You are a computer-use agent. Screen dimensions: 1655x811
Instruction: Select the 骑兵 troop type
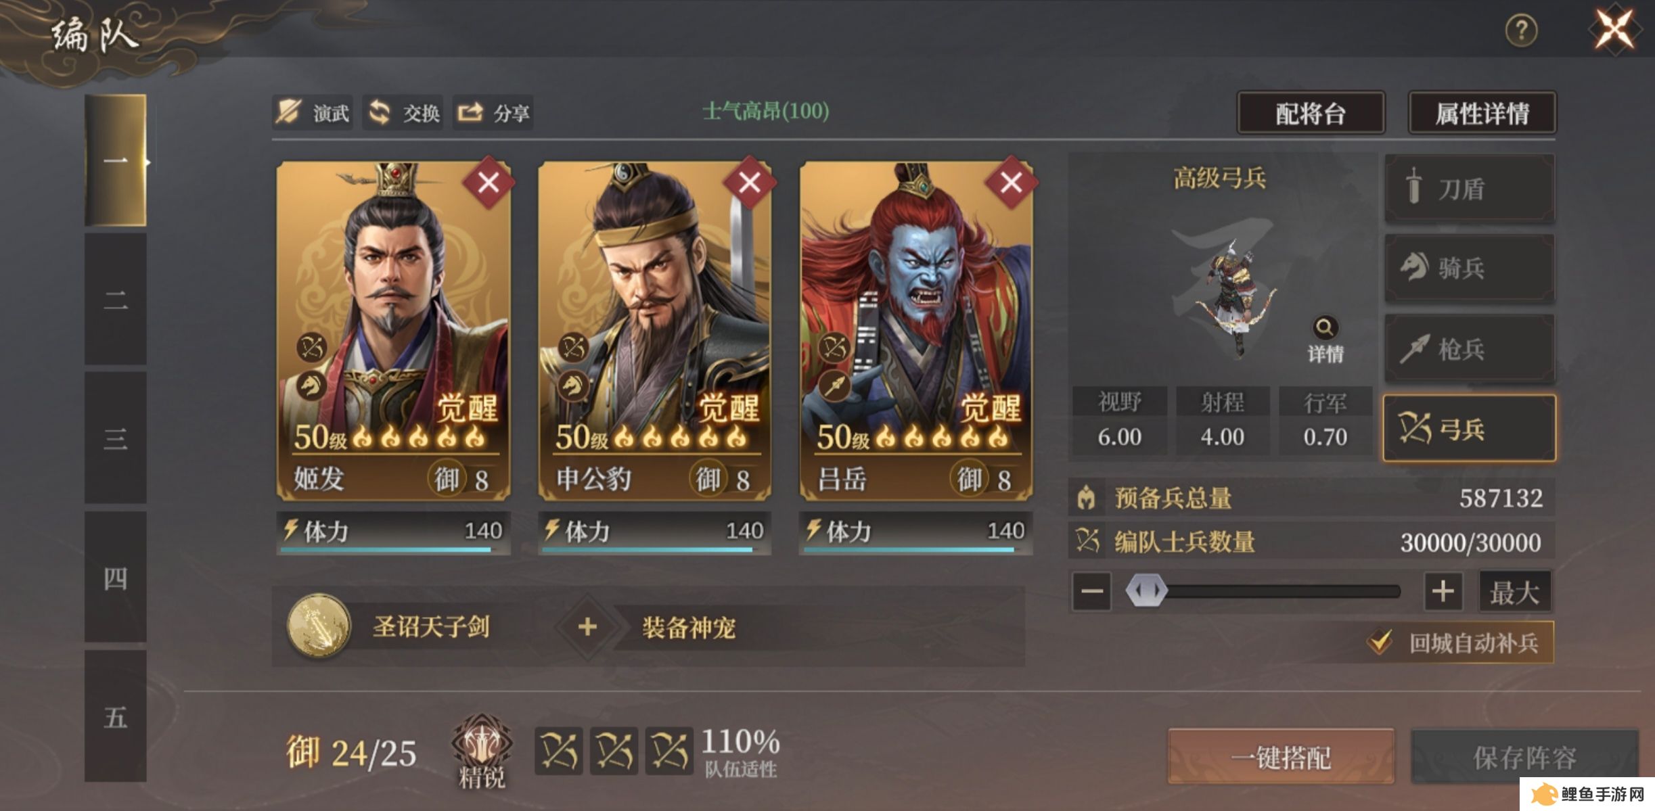pos(1469,269)
